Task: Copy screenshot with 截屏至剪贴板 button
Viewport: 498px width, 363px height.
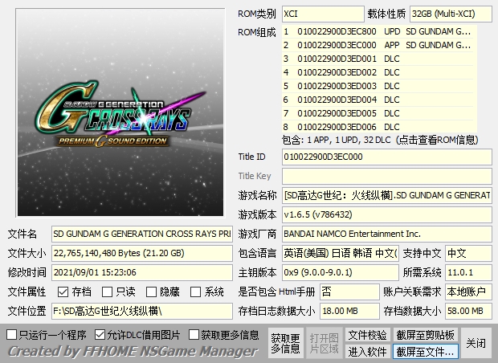Action: [x=425, y=335]
